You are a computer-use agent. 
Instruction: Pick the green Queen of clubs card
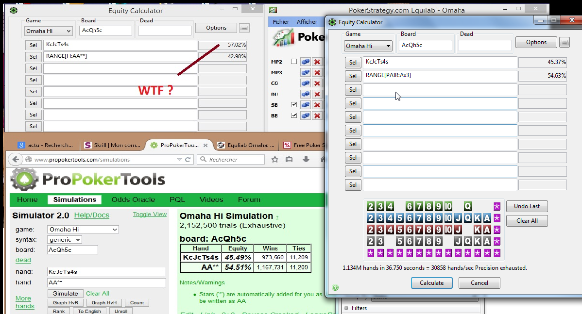point(468,206)
